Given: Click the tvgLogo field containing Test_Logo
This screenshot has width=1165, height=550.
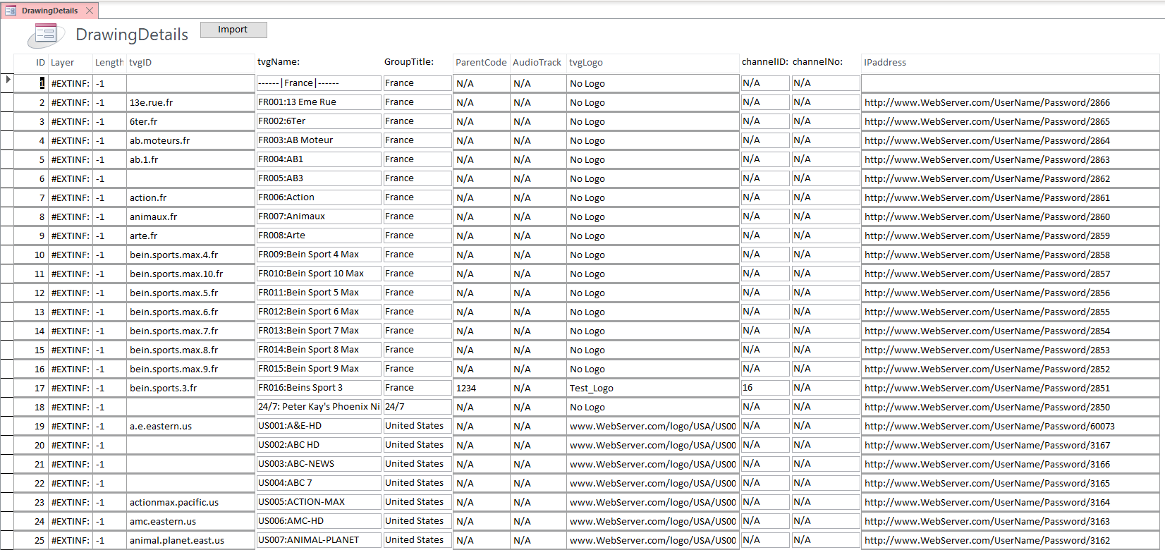Looking at the screenshot, I should pos(653,388).
